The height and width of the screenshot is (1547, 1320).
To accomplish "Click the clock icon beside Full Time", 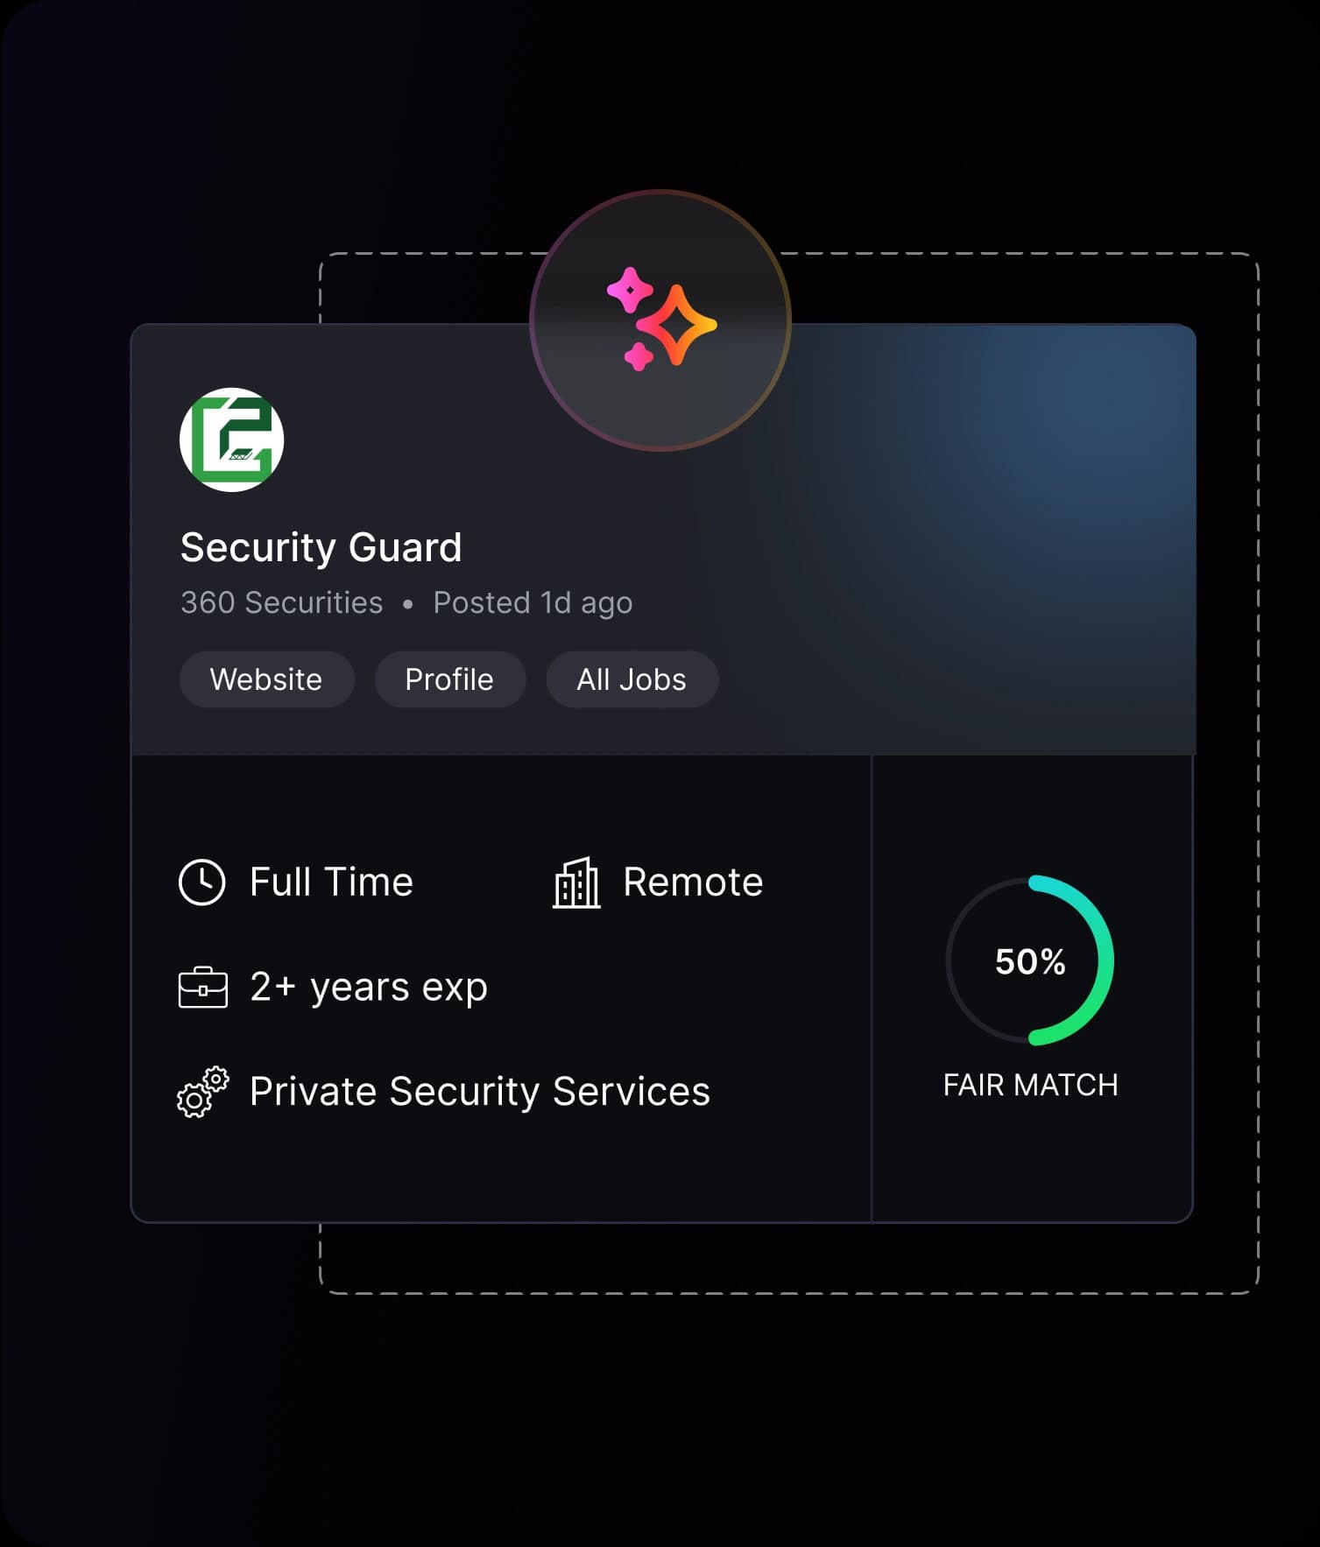I will pos(202,882).
